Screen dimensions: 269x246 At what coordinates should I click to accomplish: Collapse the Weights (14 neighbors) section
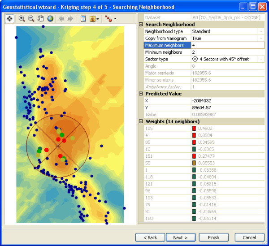pos(141,121)
